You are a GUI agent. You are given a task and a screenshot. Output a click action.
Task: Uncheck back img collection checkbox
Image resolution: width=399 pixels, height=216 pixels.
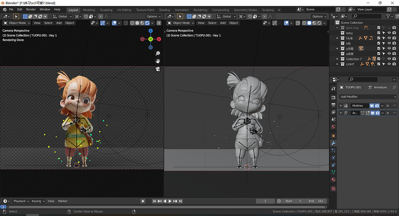tap(379, 28)
